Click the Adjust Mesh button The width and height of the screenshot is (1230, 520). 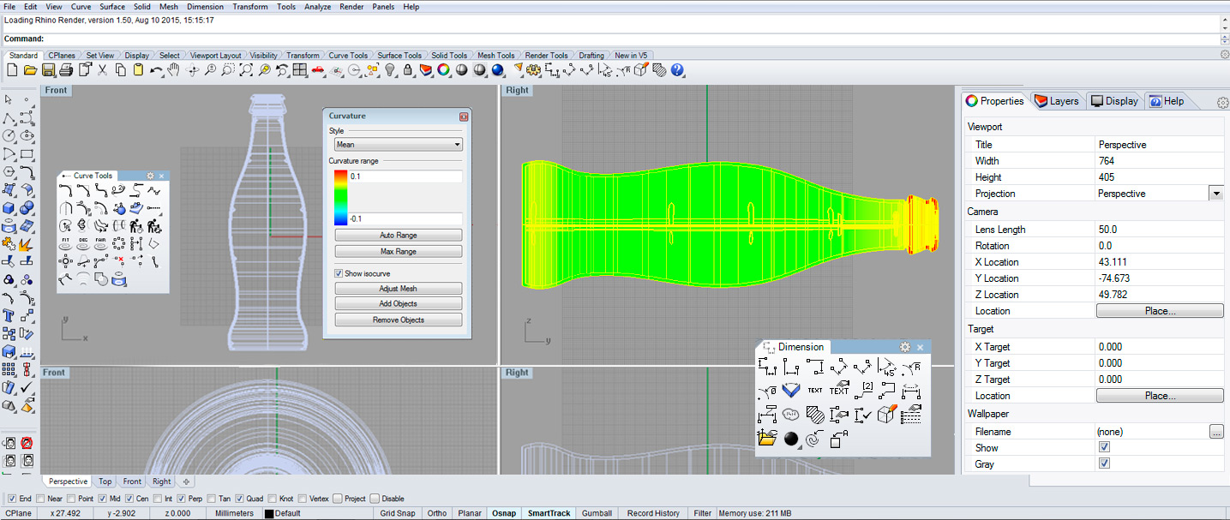tap(398, 289)
